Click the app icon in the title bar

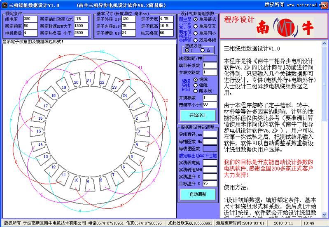[4, 5]
